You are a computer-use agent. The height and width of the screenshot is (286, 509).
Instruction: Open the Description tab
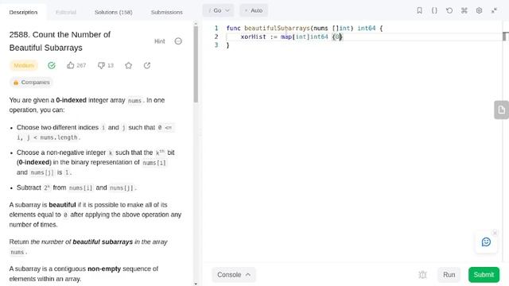tap(23, 12)
